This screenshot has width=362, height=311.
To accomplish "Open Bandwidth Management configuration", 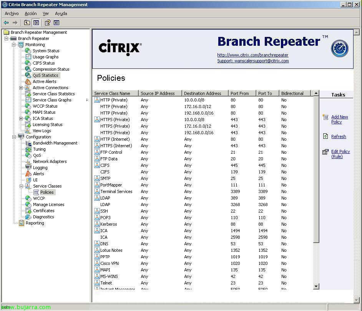I will click(x=55, y=143).
